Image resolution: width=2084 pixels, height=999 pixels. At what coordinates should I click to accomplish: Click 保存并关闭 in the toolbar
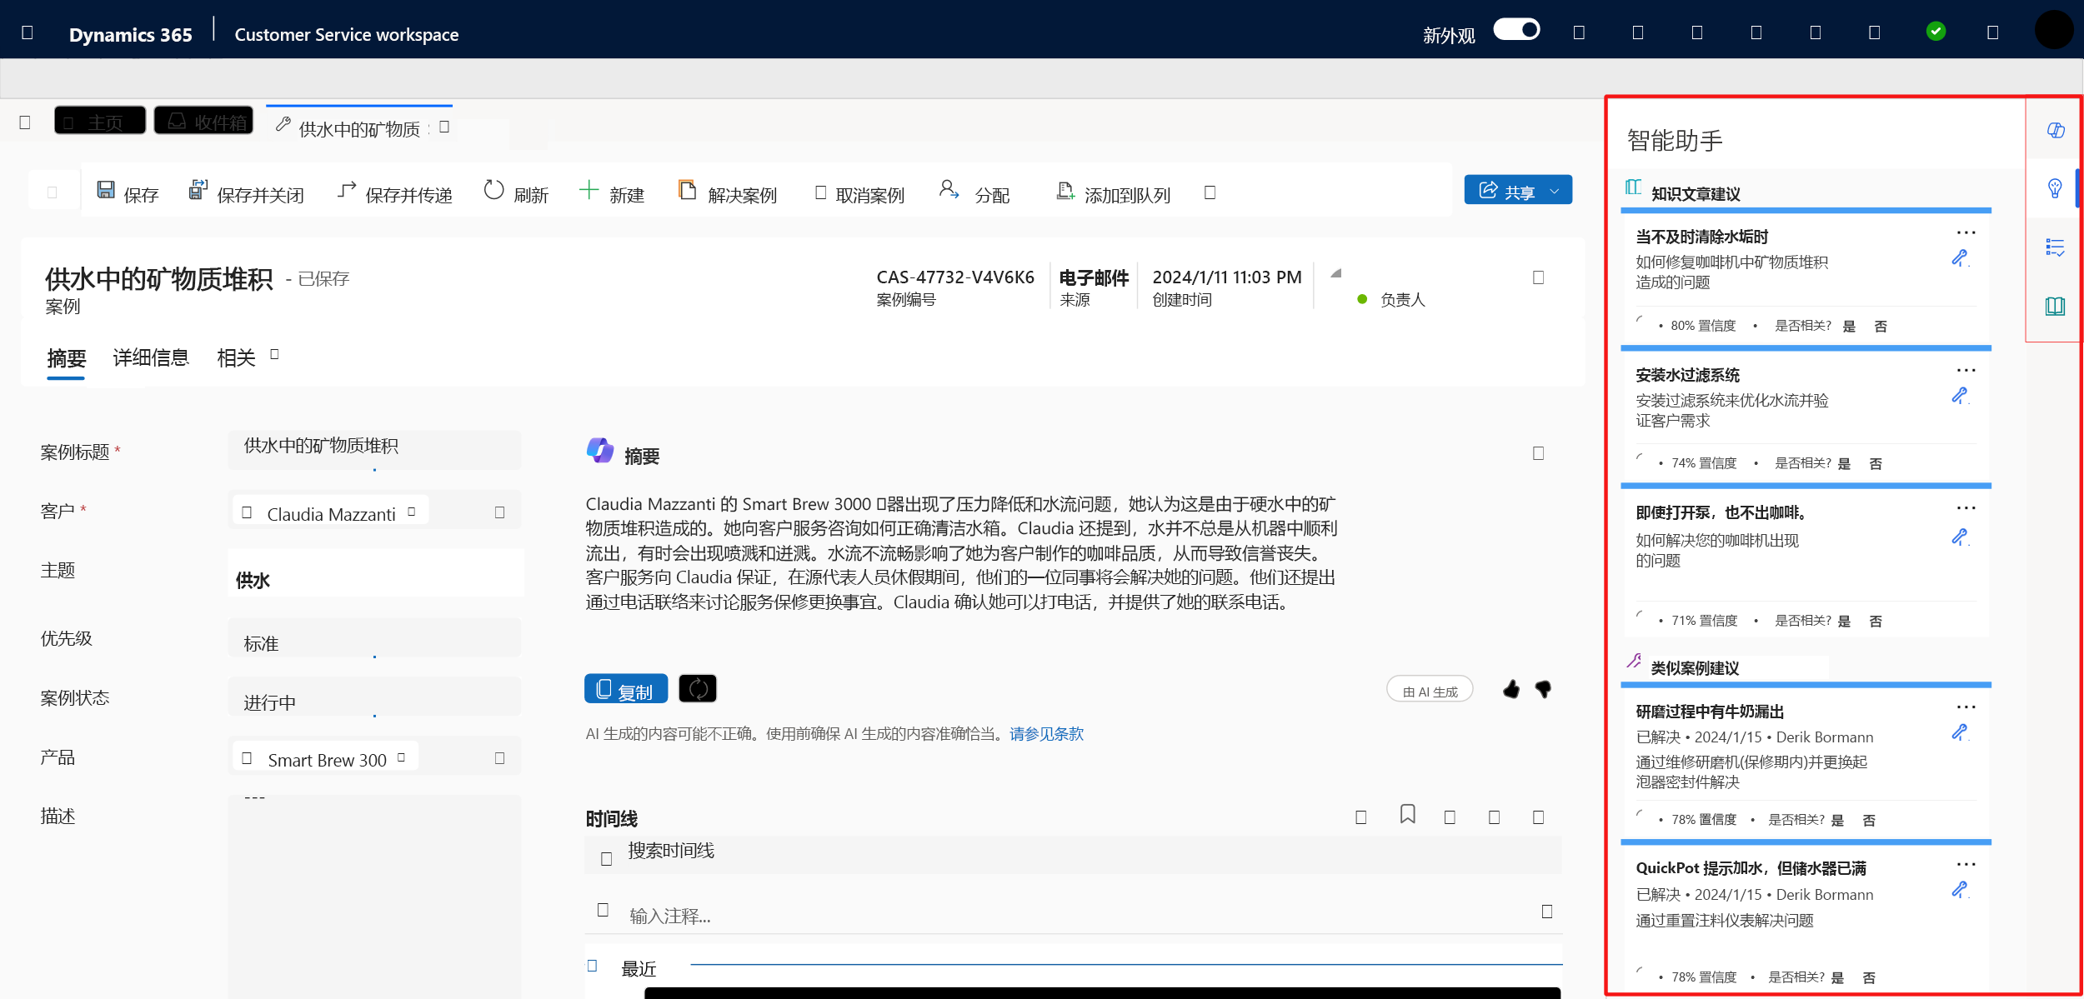[x=247, y=193]
